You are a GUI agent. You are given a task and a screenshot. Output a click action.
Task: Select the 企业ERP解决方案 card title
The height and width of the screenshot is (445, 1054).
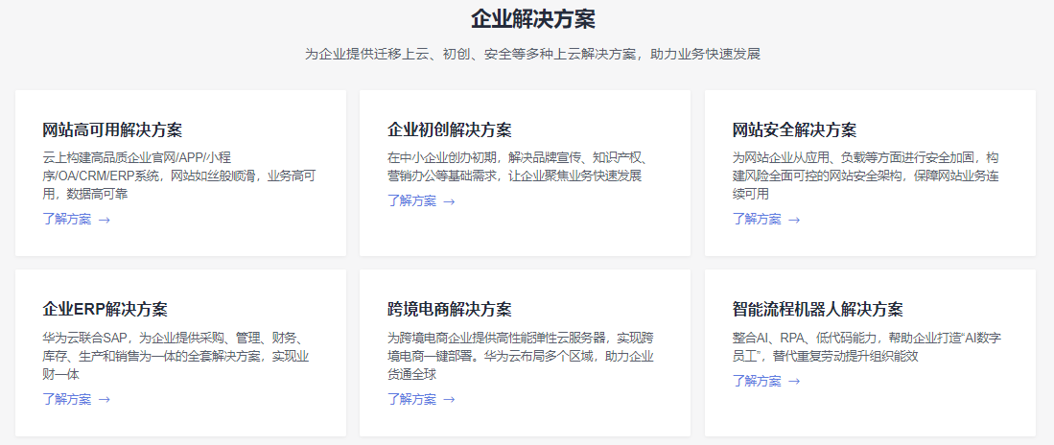(105, 310)
